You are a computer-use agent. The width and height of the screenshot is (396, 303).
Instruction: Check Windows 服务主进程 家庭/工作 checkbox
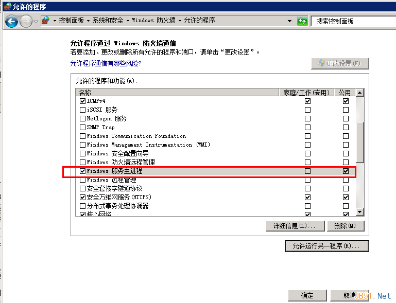307,171
